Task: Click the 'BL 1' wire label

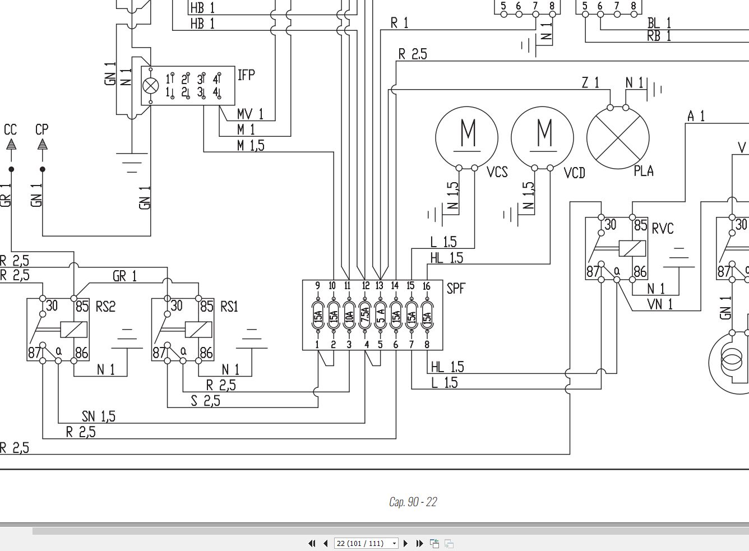Action: click(659, 23)
